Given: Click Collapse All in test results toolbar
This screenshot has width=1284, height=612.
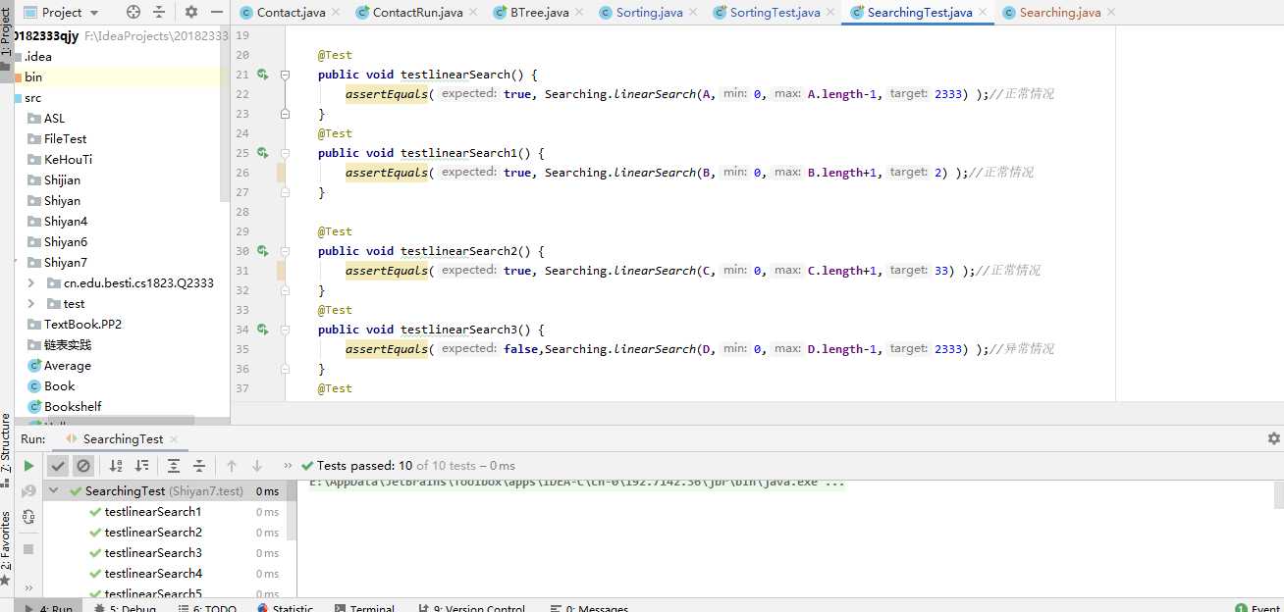Looking at the screenshot, I should [199, 466].
